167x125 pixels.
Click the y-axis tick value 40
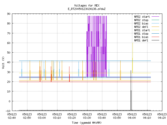coord(9,62)
